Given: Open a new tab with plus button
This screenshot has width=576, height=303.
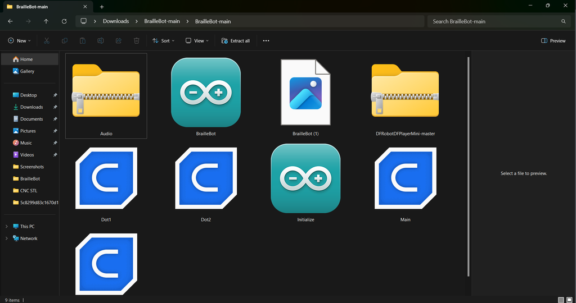Looking at the screenshot, I should pyautogui.click(x=102, y=7).
